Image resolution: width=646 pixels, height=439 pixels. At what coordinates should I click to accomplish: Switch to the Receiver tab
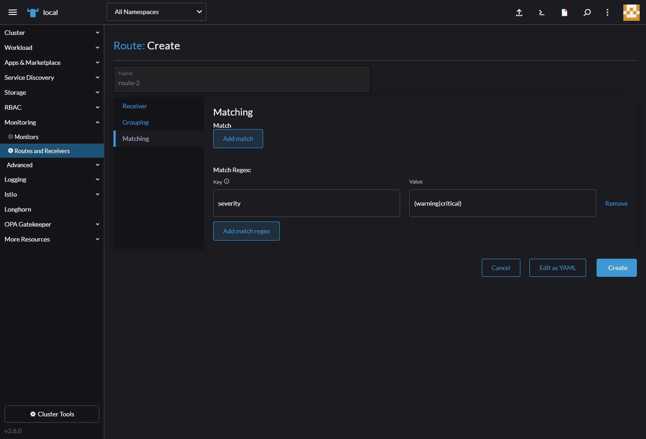pyautogui.click(x=159, y=106)
